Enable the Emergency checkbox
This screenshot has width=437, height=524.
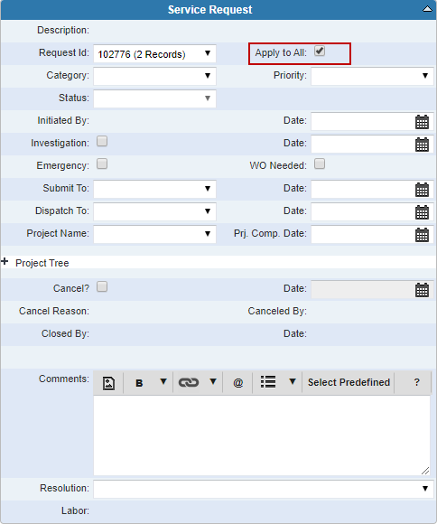point(102,164)
